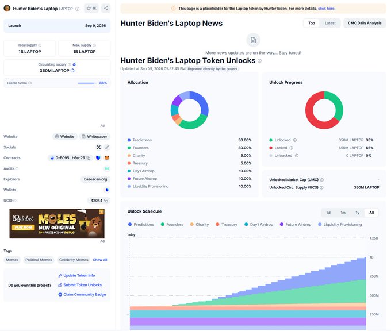Image resolution: width=391 pixels, height=331 pixels.
Task: Show Locked info icon in Unlock Progress
Action: pos(292,148)
